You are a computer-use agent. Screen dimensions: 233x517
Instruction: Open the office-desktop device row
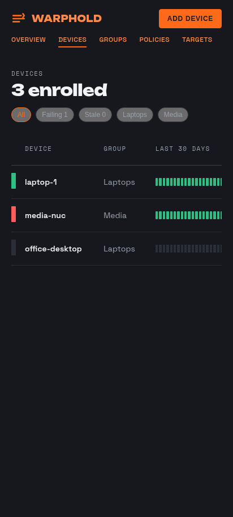[116, 249]
